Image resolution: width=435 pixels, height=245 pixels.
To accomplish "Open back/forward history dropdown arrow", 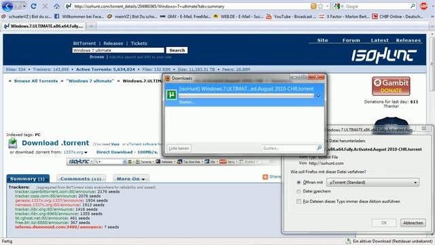I will click(24, 6).
